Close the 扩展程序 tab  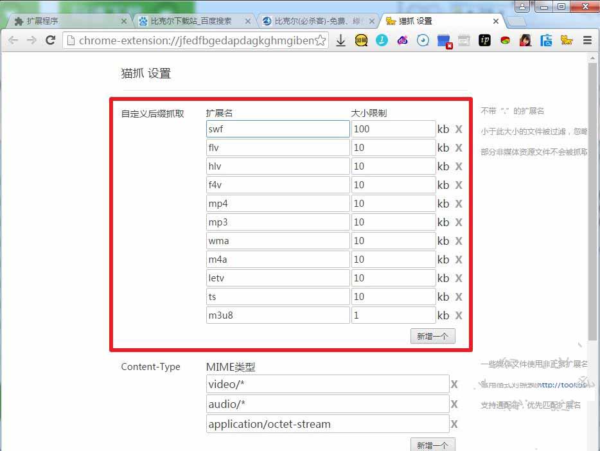pos(123,21)
